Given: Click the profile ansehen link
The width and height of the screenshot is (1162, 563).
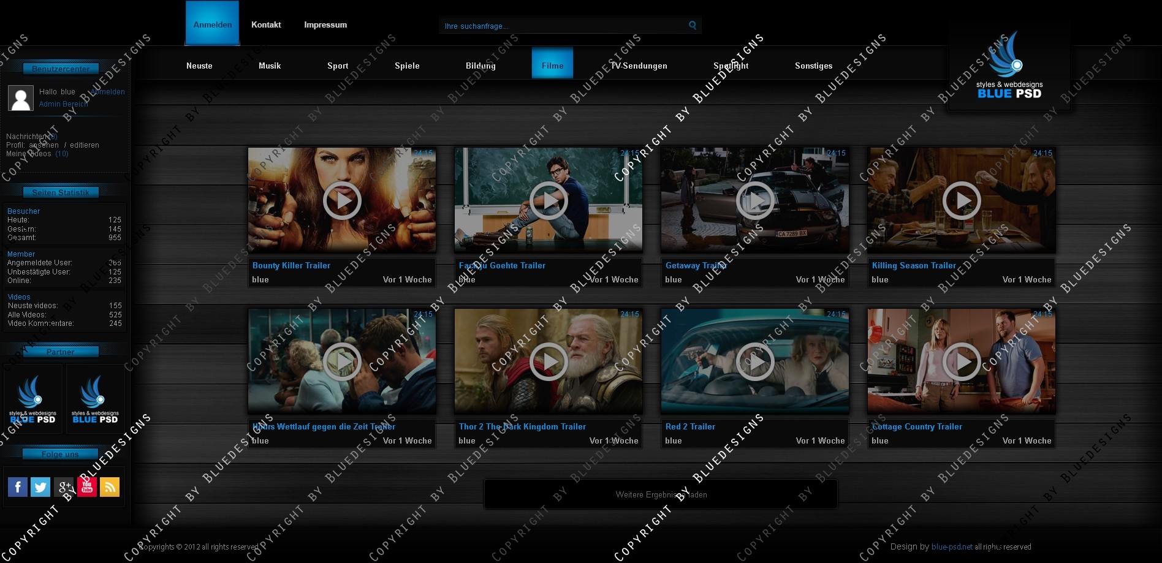Looking at the screenshot, I should pos(44,145).
